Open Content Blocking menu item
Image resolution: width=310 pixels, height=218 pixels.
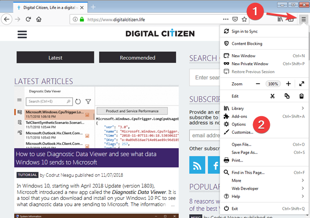pyautogui.click(x=264, y=44)
